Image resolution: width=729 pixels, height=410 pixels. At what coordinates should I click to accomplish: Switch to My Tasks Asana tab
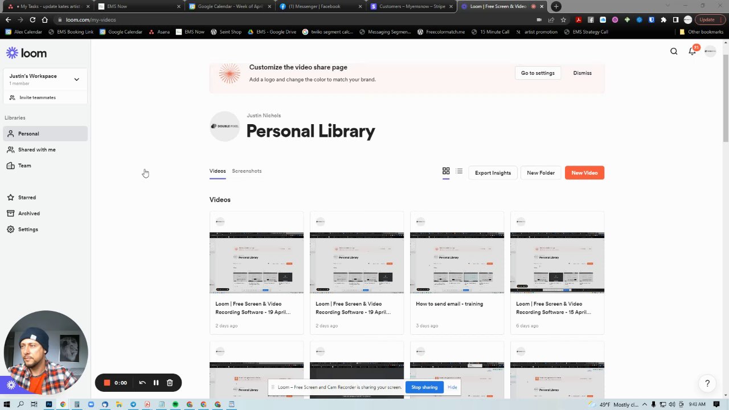tap(48, 6)
